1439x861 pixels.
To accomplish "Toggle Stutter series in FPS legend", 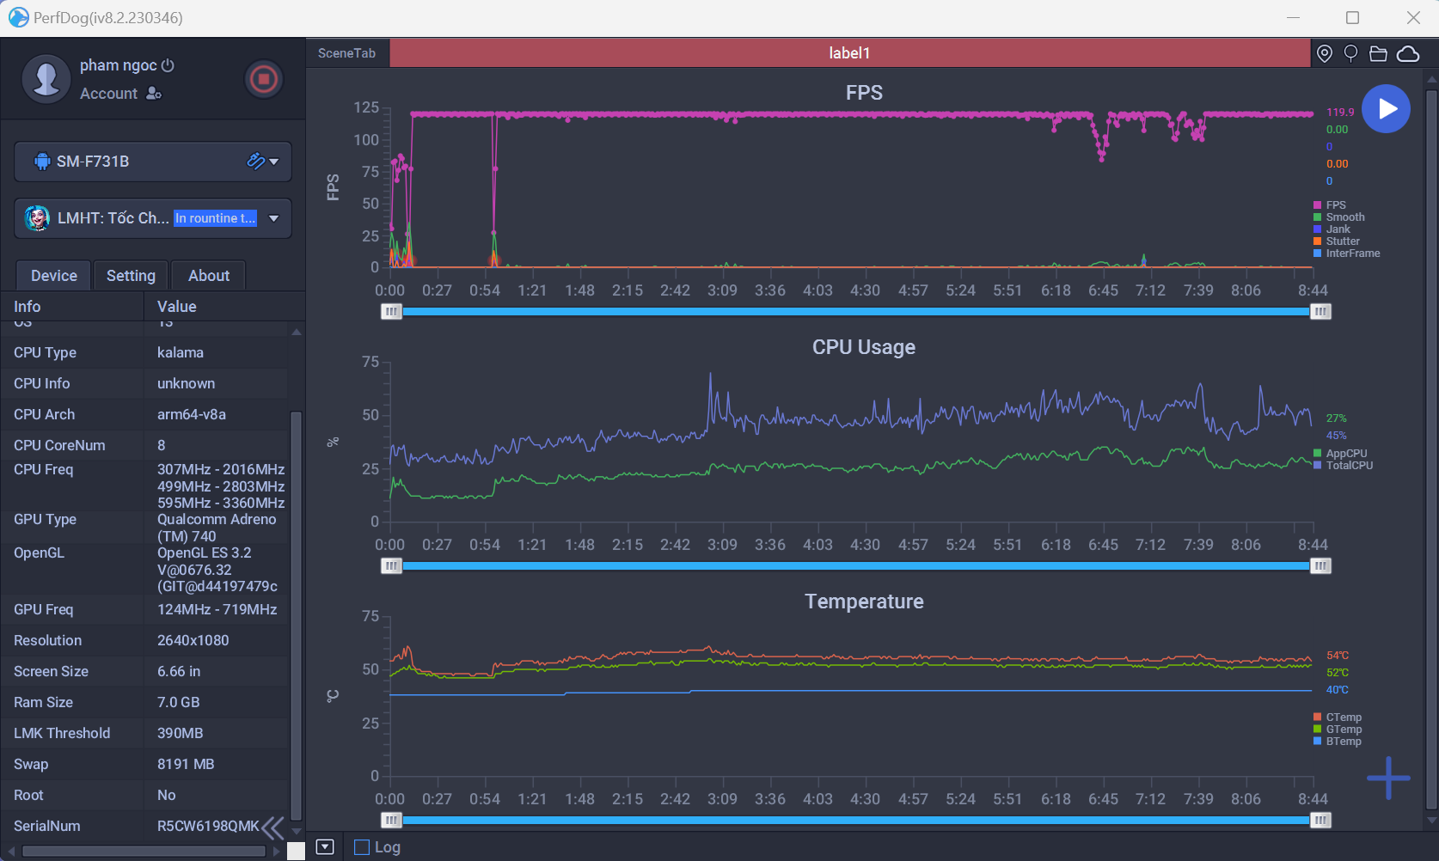I will (x=1338, y=241).
